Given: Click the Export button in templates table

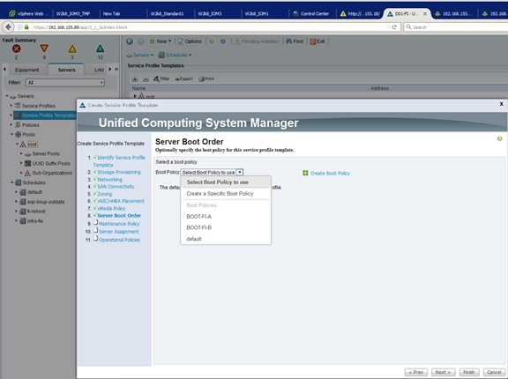Looking at the screenshot, I should coord(183,78).
